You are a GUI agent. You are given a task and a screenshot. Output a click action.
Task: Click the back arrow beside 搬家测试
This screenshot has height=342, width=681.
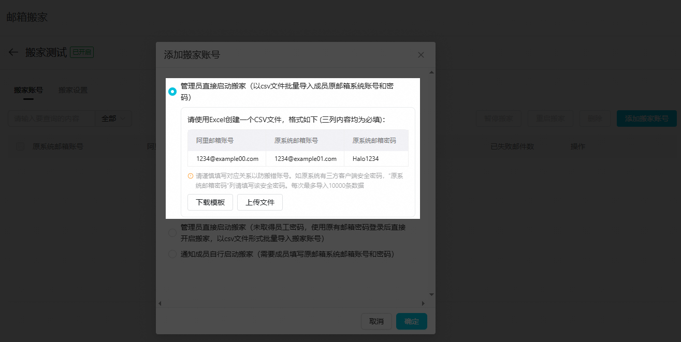pyautogui.click(x=13, y=52)
